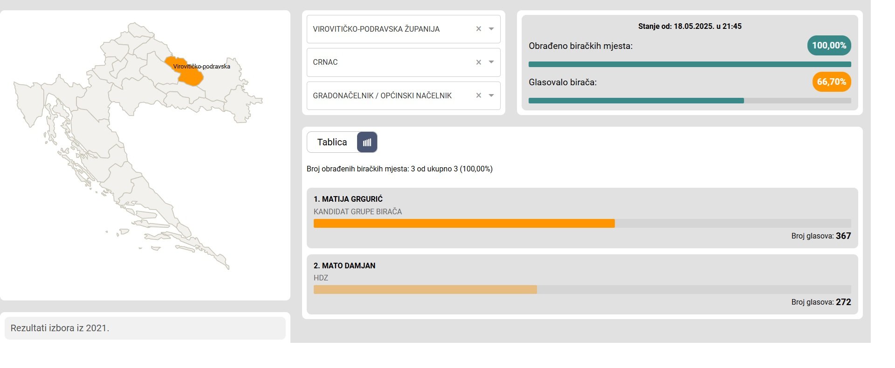Clear the CRNAC municipality selection
Image resolution: width=895 pixels, height=368 pixels.
point(478,62)
